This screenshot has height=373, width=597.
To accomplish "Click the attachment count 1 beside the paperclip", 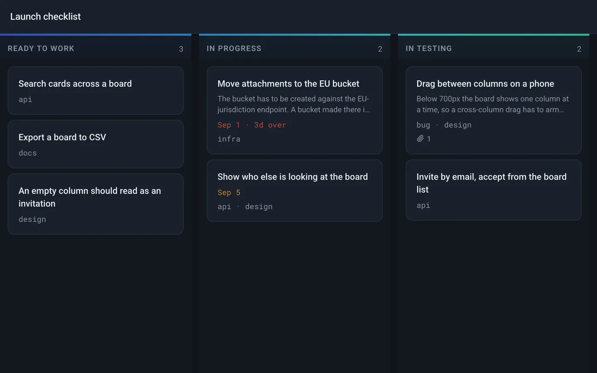I will (429, 139).
